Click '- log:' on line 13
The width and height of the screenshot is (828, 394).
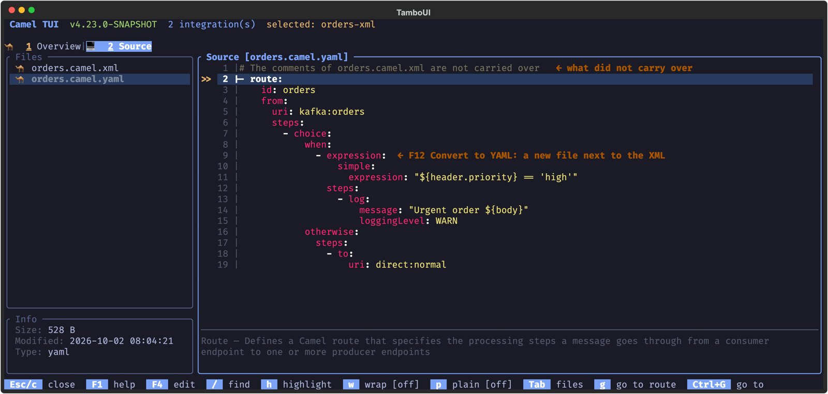coord(353,199)
